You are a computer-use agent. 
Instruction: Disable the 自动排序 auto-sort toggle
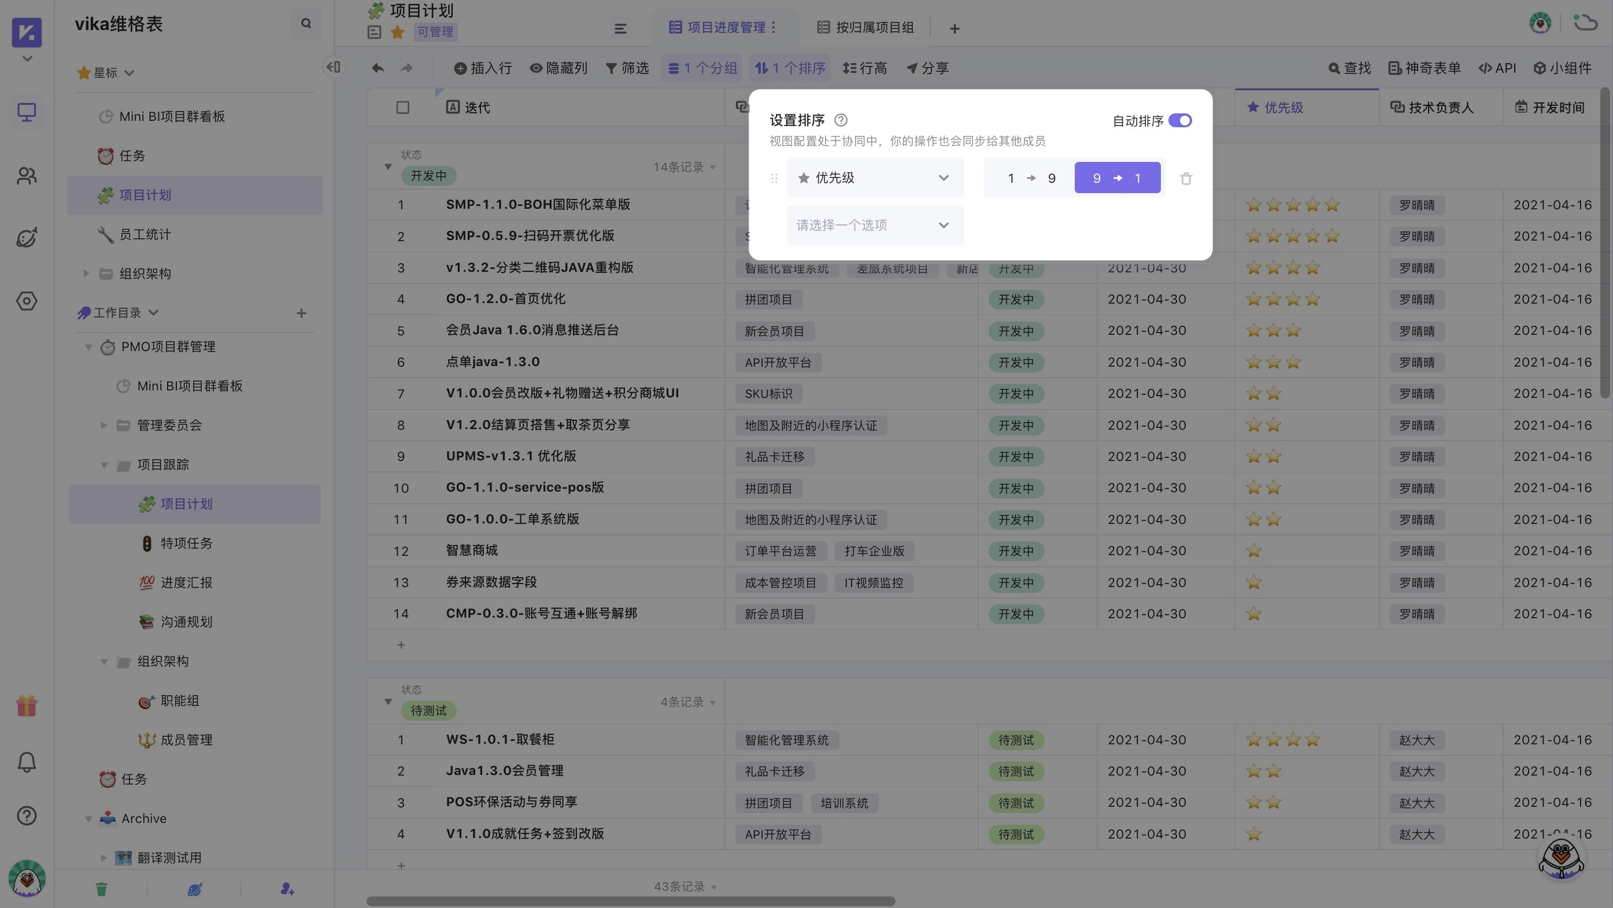click(1181, 120)
